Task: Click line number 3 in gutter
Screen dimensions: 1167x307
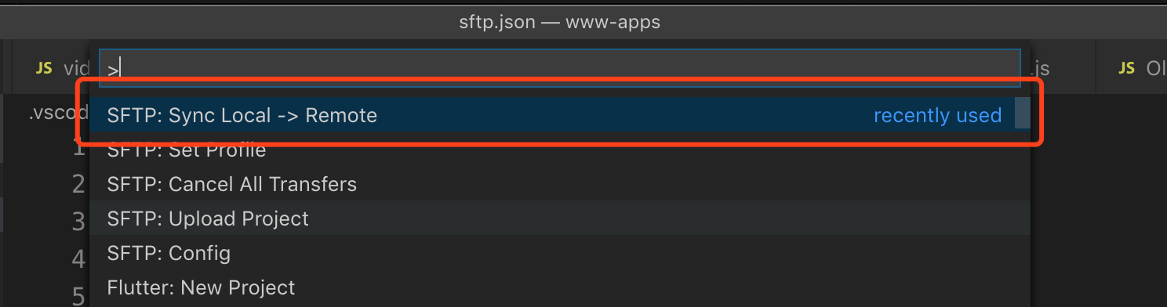Action: coord(78,222)
